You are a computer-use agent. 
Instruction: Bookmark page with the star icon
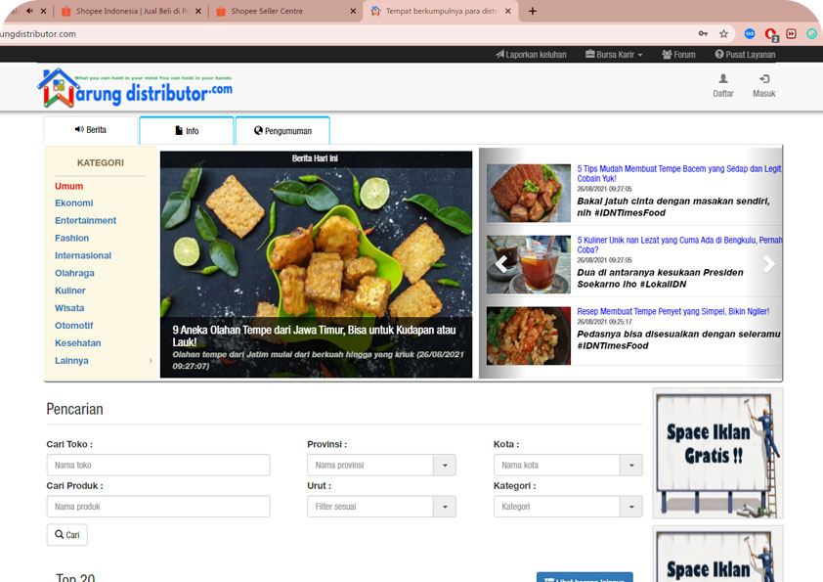coord(724,34)
